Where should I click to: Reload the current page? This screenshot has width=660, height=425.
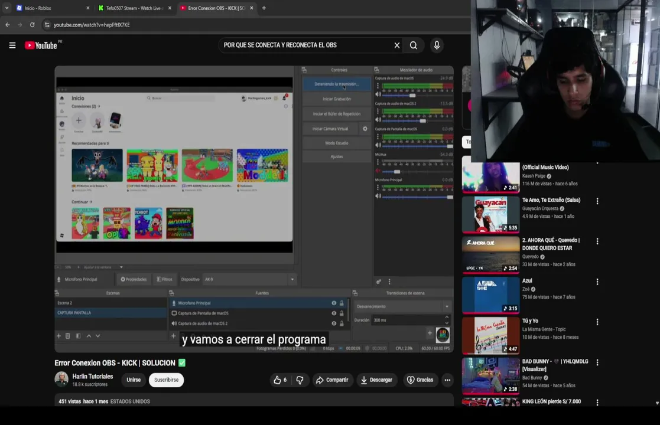(32, 25)
